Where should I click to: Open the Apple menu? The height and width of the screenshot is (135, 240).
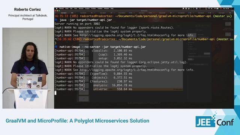coord(57,9)
